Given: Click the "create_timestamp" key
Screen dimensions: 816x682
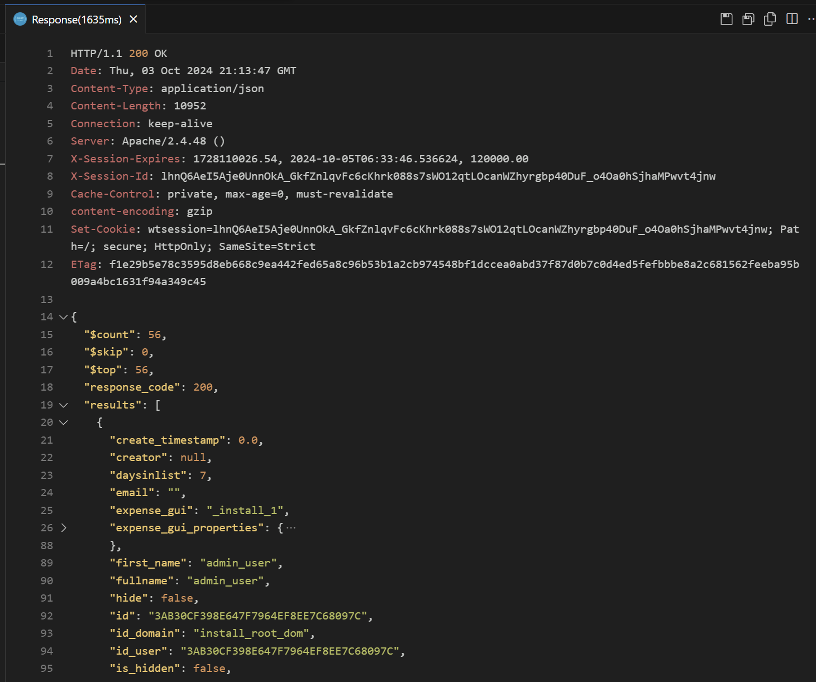Looking at the screenshot, I should [168, 440].
